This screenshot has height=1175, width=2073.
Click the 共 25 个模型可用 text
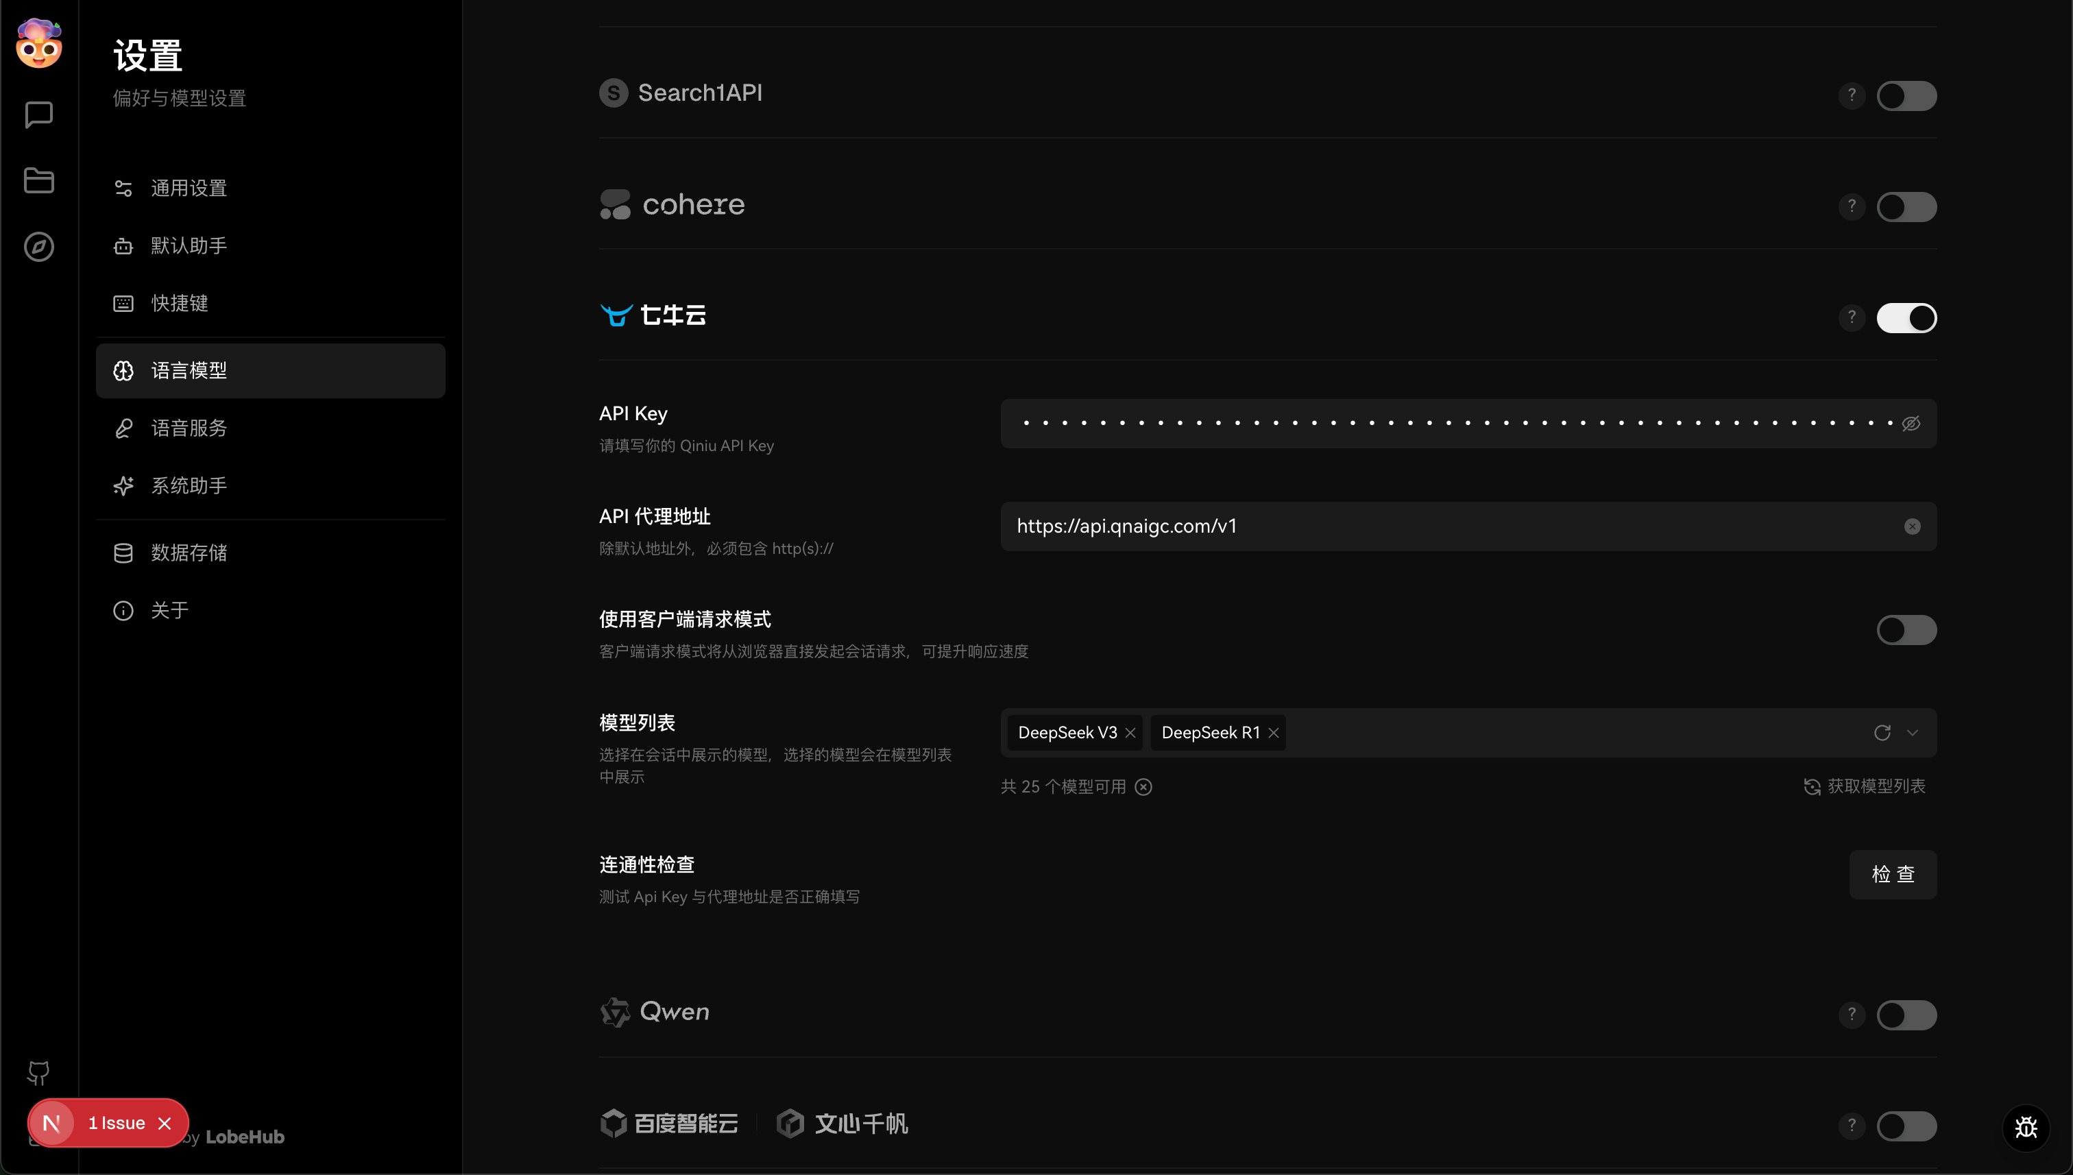(x=1063, y=786)
